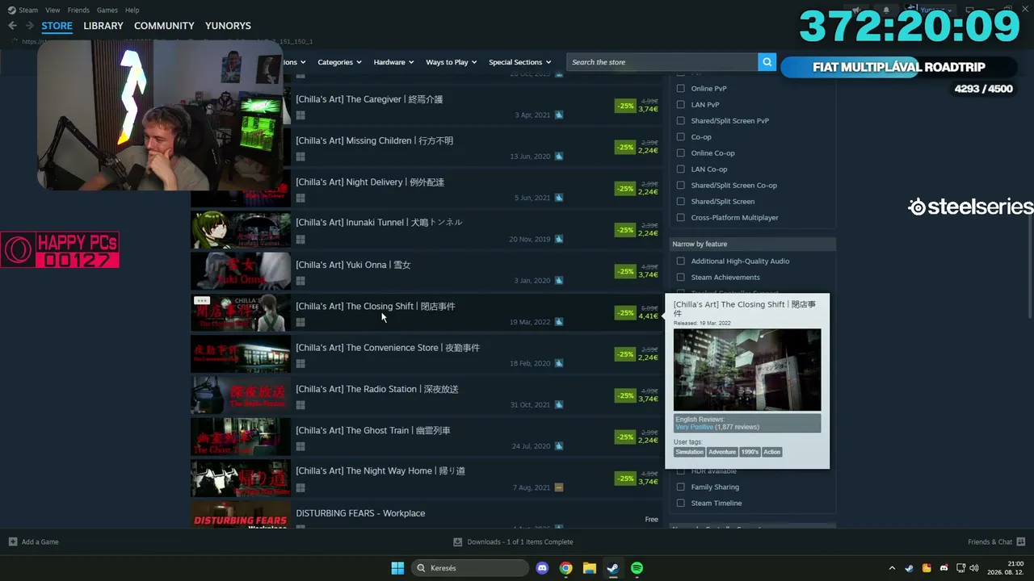Click the Downloads status icon

point(458,541)
